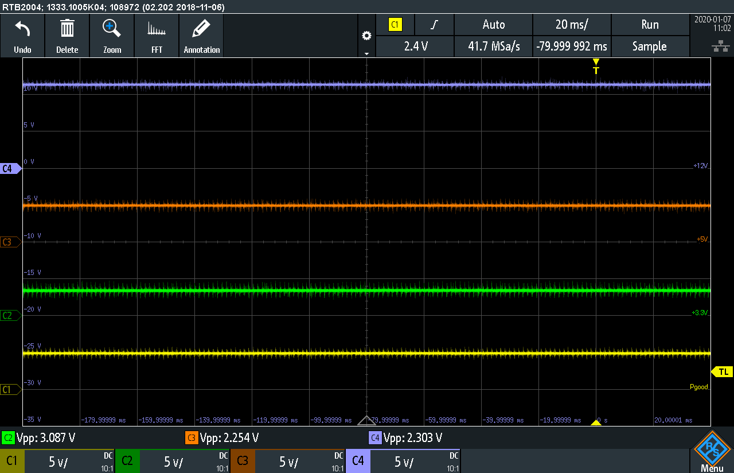Viewport: 734px width, 473px height.
Task: Select the +3.3V waveform label
Action: click(700, 313)
